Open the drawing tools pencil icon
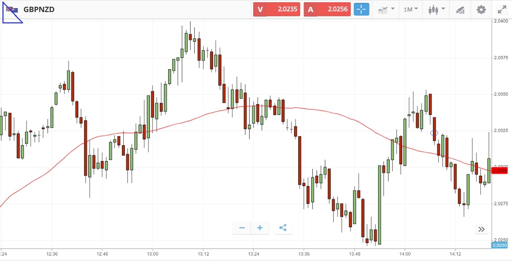 coord(460,10)
